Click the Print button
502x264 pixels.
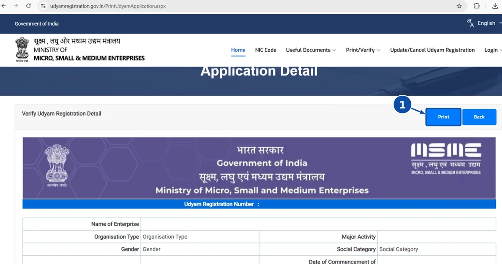(443, 117)
